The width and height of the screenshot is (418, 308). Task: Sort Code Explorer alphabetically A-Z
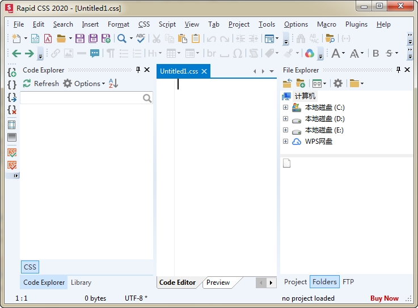click(x=113, y=84)
